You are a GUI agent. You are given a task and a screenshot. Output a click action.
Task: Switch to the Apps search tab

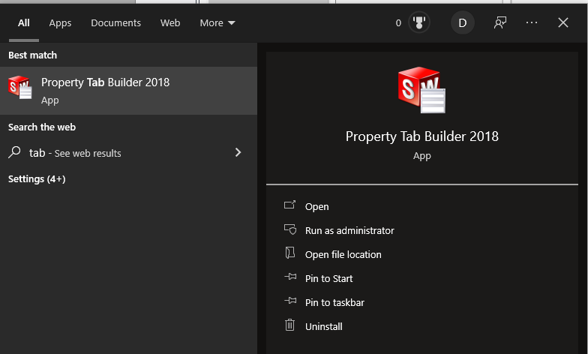click(x=60, y=22)
